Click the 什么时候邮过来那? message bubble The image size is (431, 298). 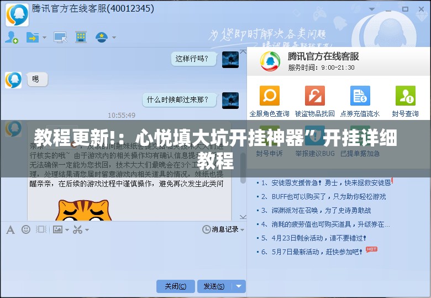click(179, 100)
